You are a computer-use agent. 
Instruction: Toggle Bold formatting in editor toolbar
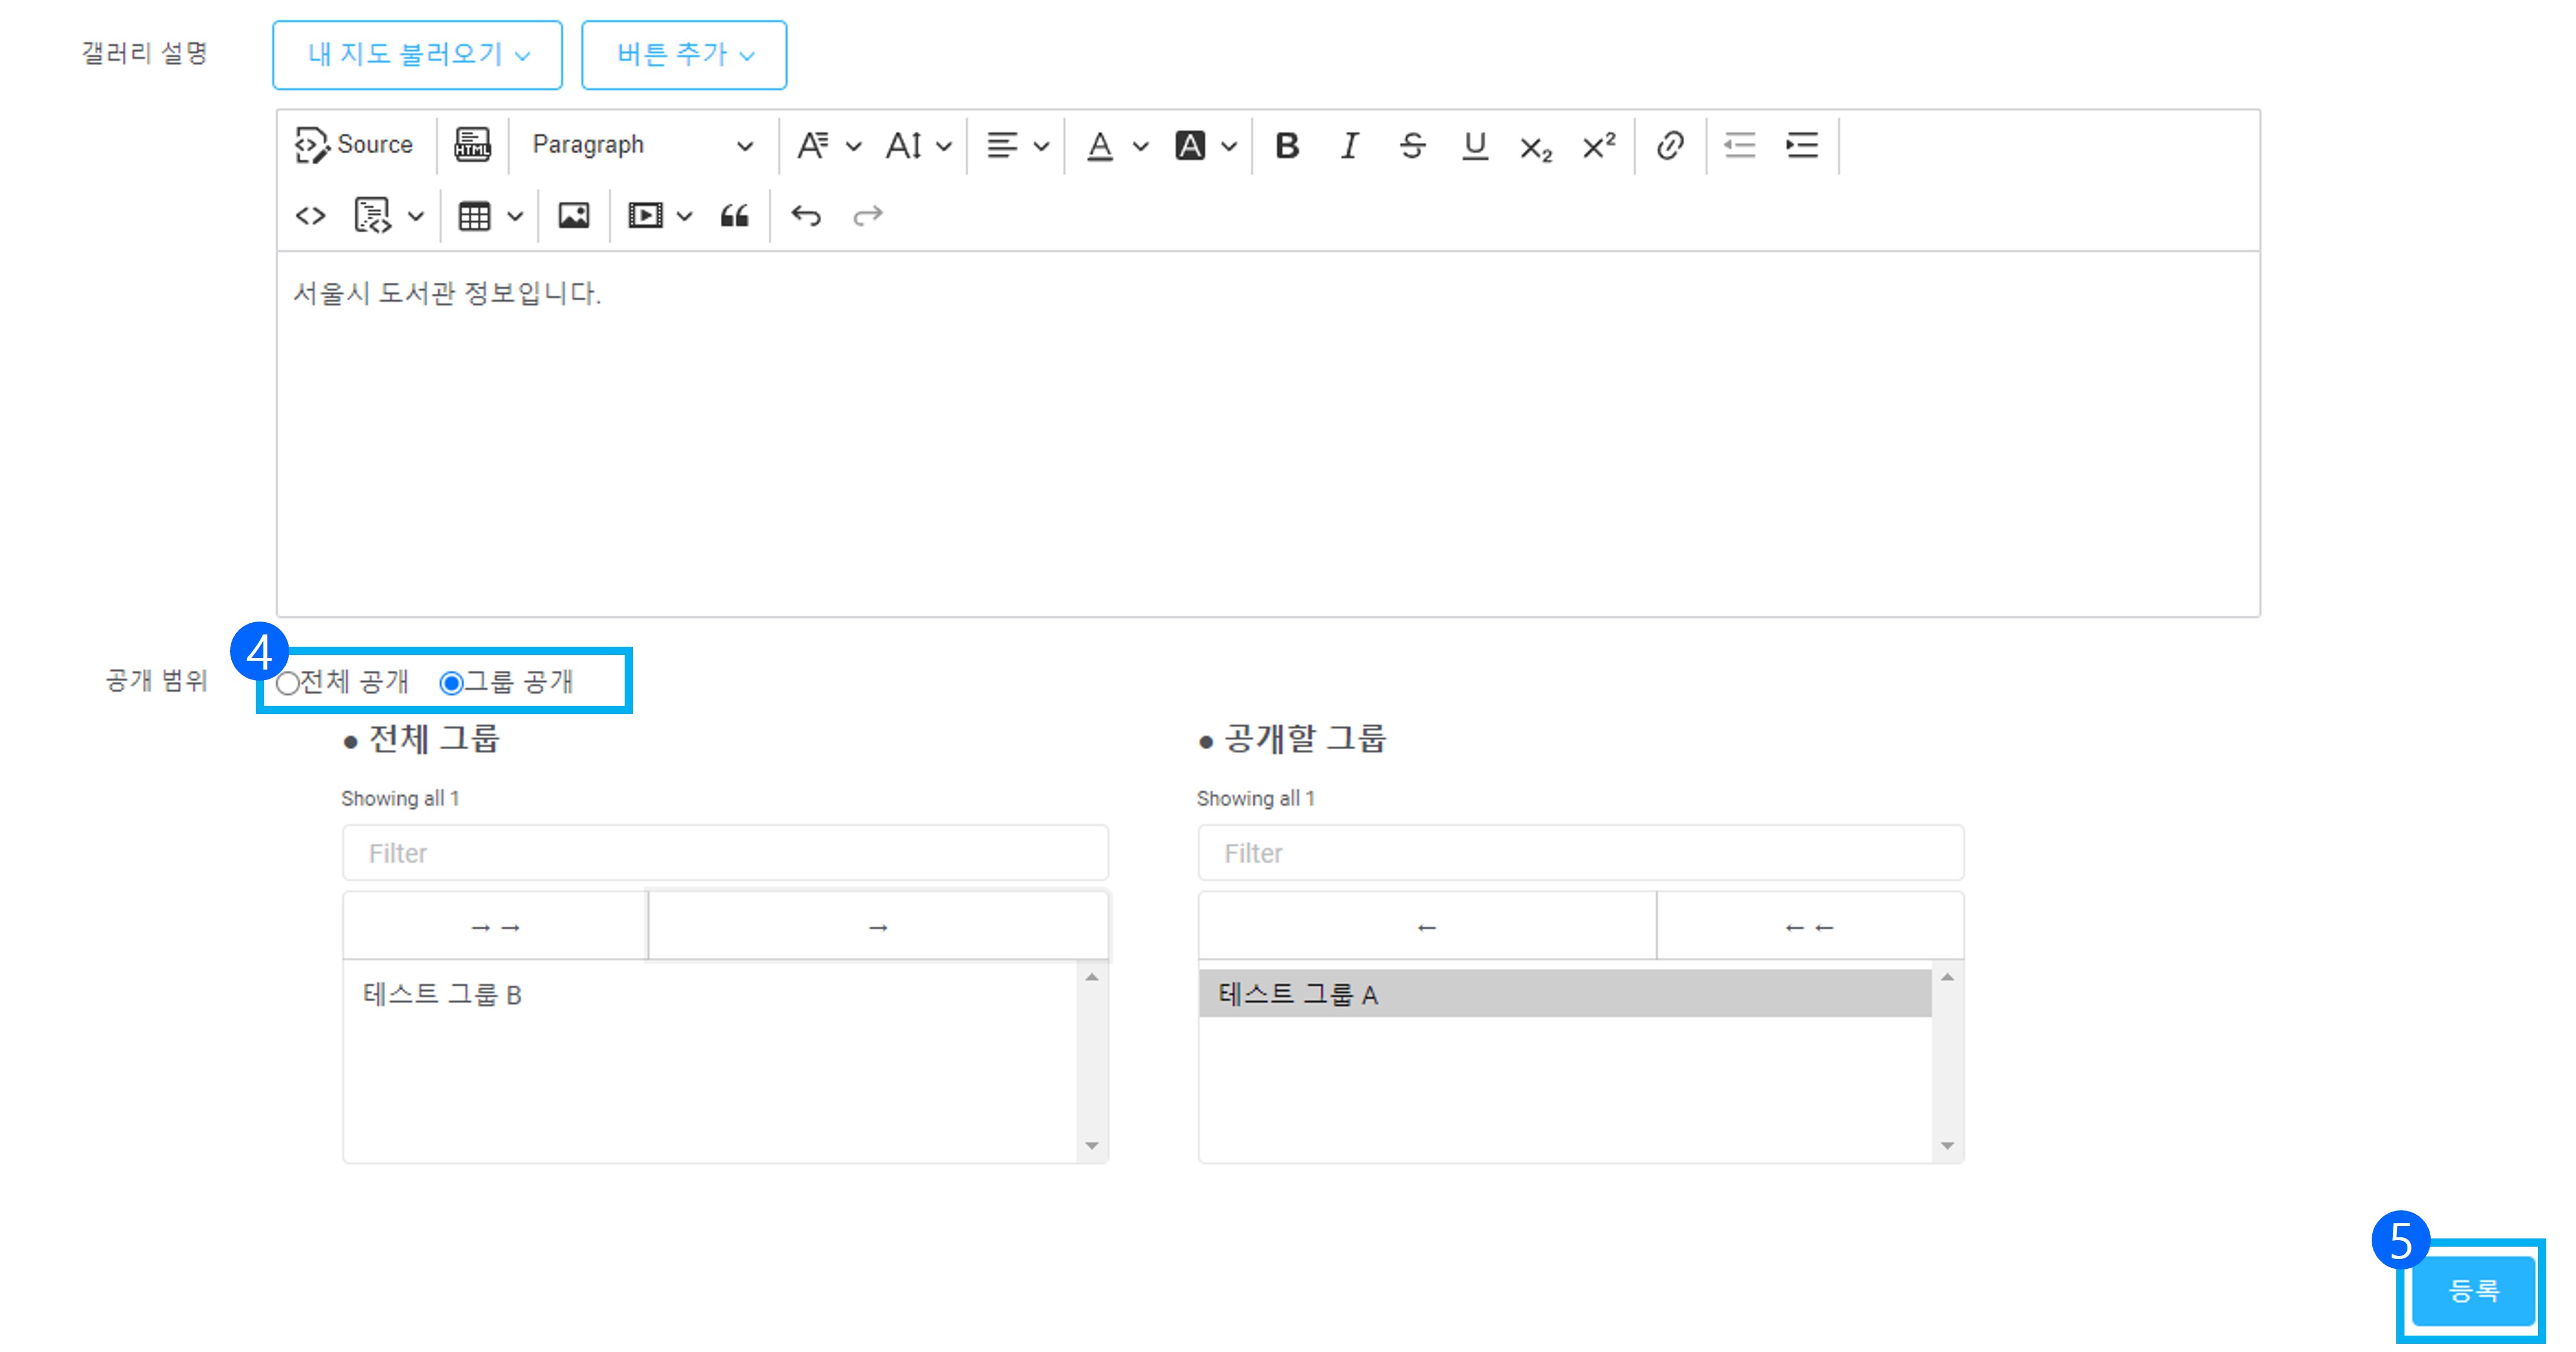coord(1287,146)
